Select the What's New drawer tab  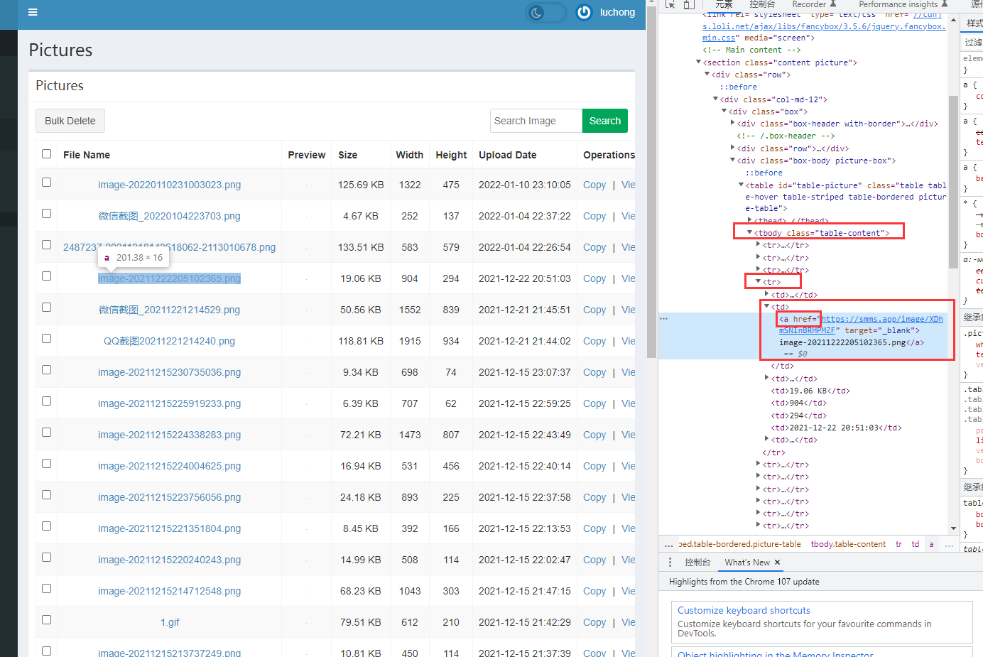[x=747, y=562]
